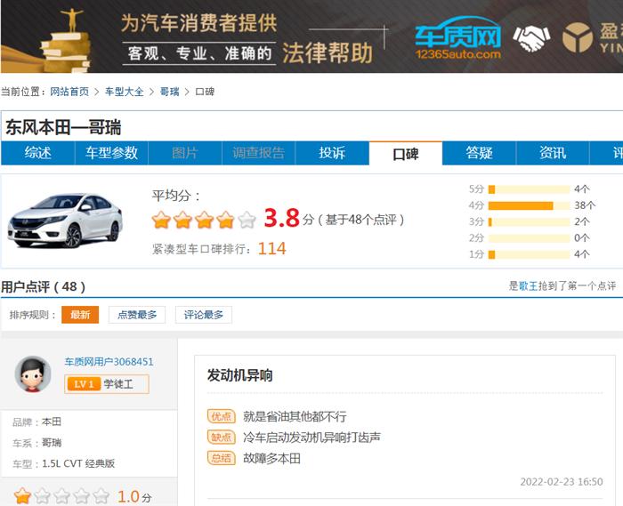This screenshot has height=506, width=623.
Task: Click the 车型大全 breadcrumb link
Action: tap(125, 92)
